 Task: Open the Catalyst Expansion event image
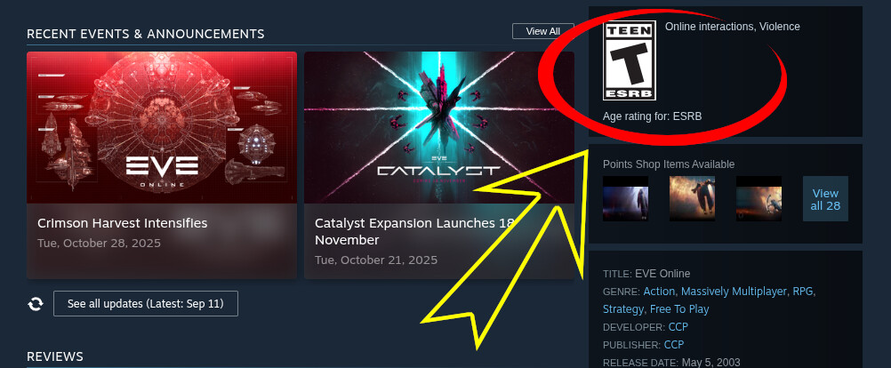(438, 127)
